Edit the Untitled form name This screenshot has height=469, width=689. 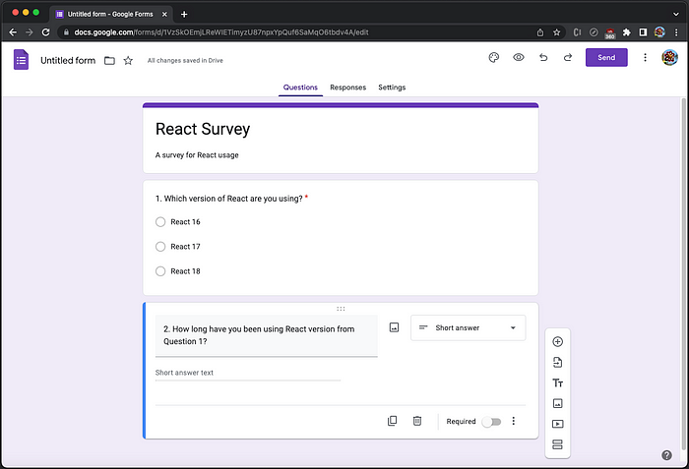click(x=68, y=61)
